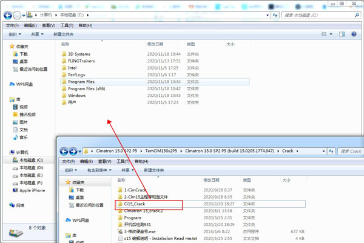
Task: Open the 查看(V) menu in the C: window
Action: pos(49,25)
